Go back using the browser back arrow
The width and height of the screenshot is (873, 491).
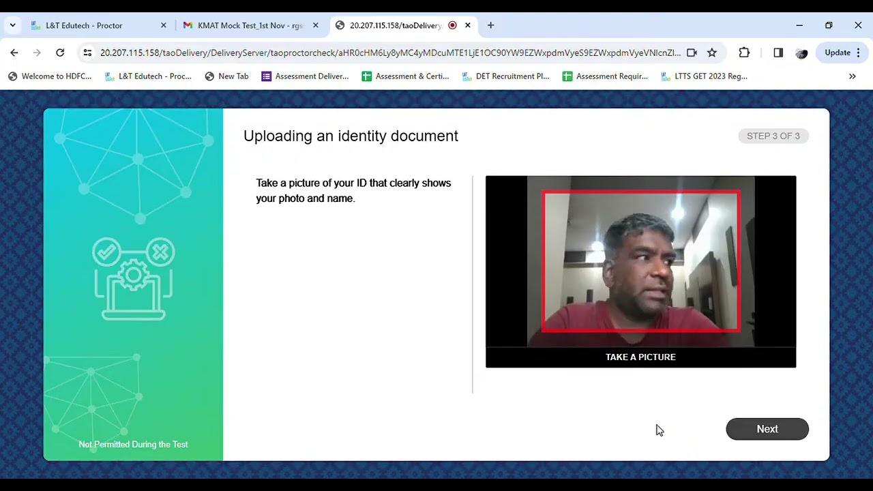pyautogui.click(x=14, y=53)
